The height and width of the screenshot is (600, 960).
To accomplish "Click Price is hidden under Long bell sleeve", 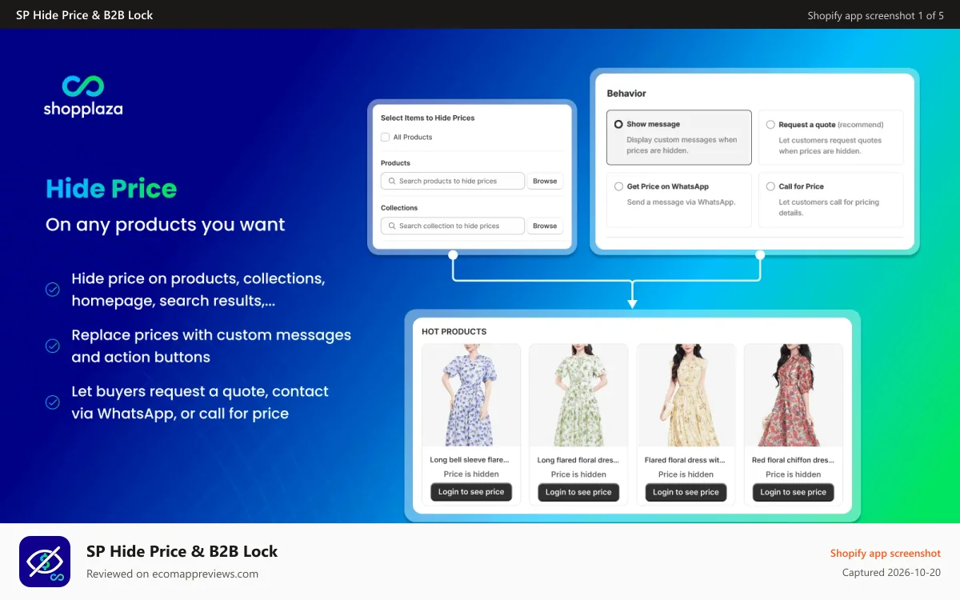I will (x=471, y=474).
